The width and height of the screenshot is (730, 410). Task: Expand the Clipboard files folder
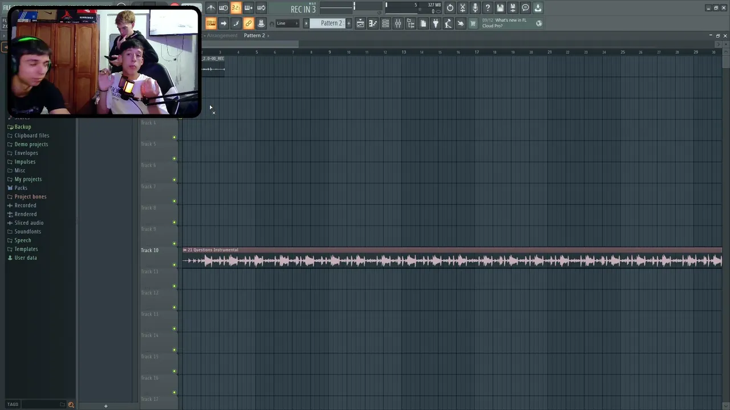(x=28, y=136)
